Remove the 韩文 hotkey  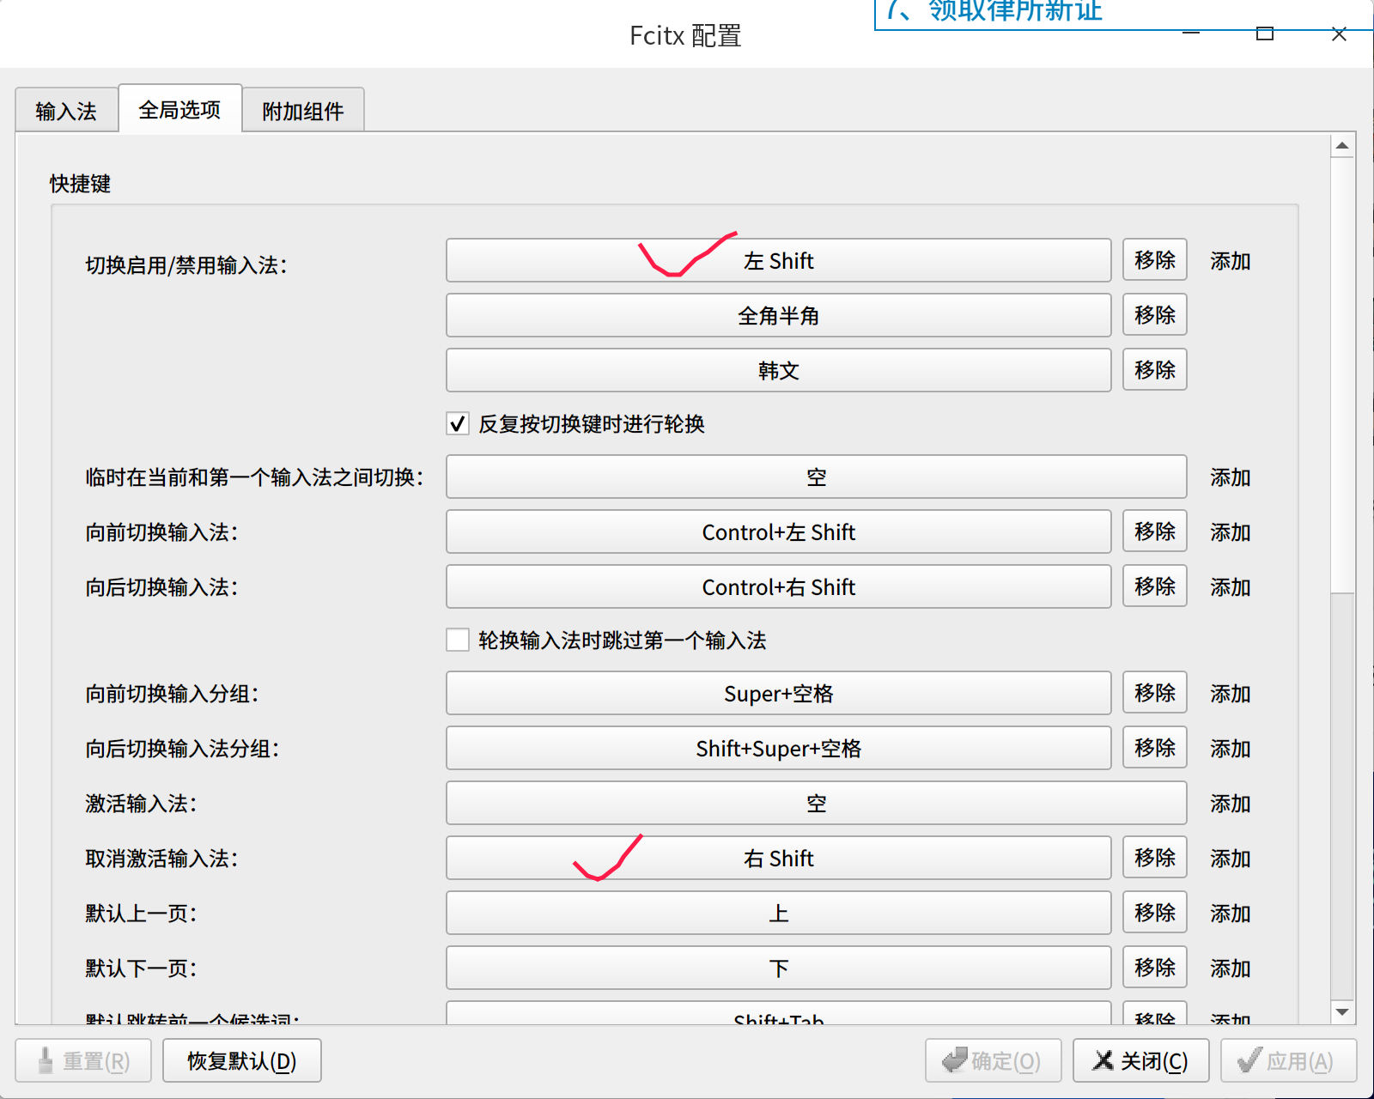coord(1155,370)
